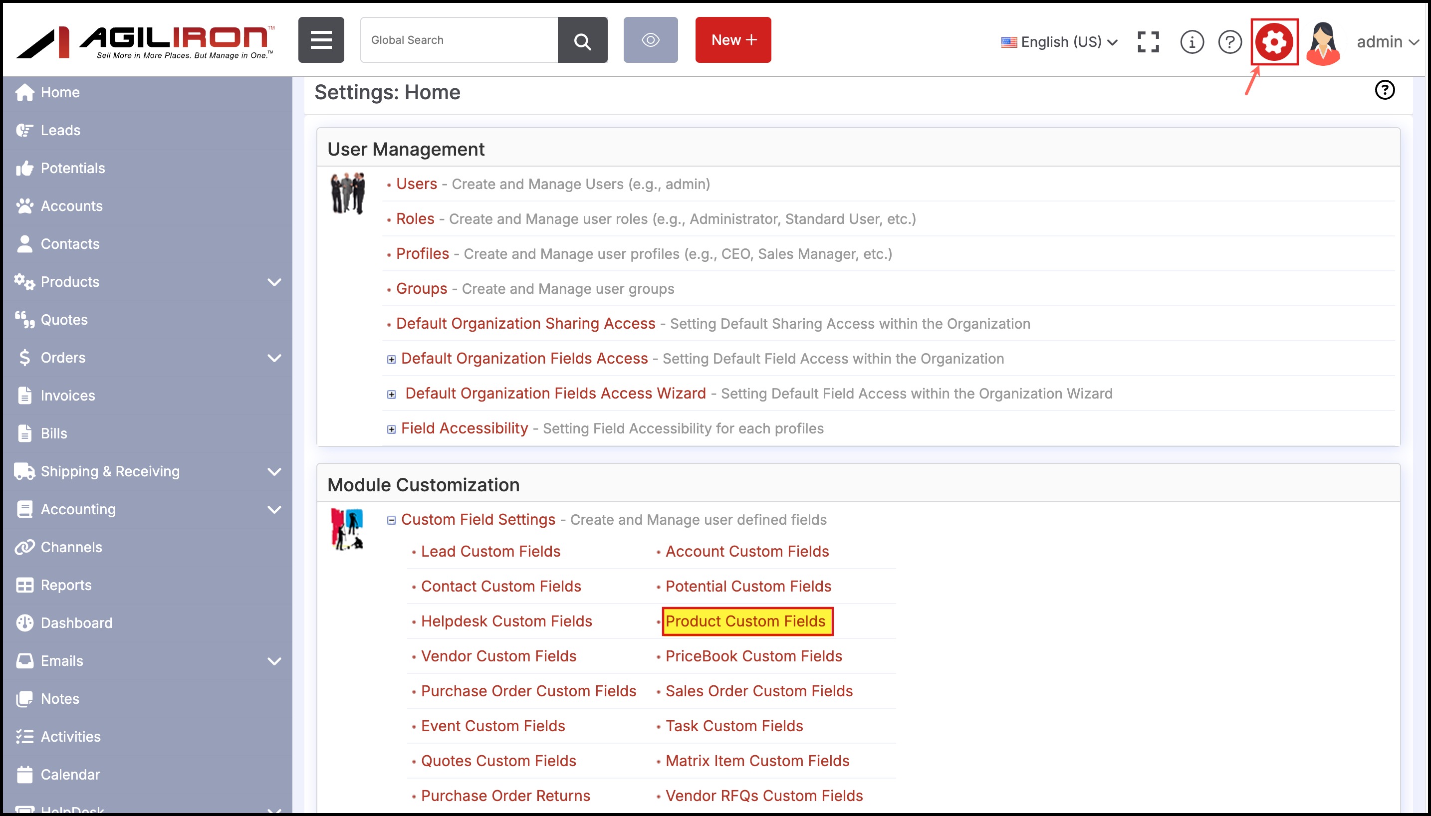
Task: Click the help question mark in header
Action: (1230, 42)
